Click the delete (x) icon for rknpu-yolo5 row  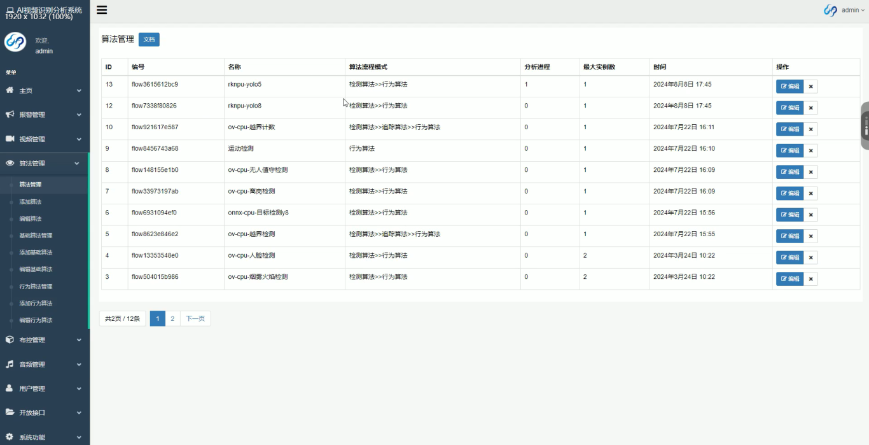pos(810,87)
